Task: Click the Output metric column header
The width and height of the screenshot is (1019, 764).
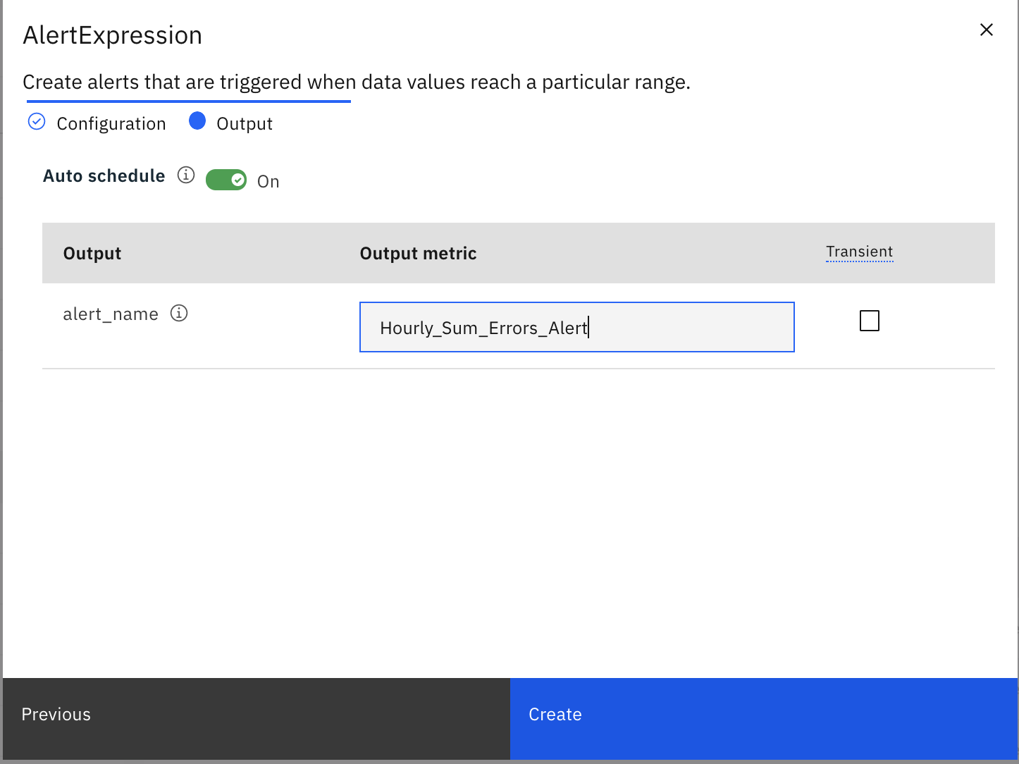Action: click(x=419, y=254)
